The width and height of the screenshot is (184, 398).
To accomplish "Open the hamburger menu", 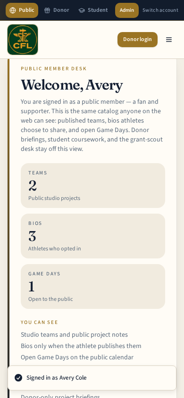I will 169,40.
